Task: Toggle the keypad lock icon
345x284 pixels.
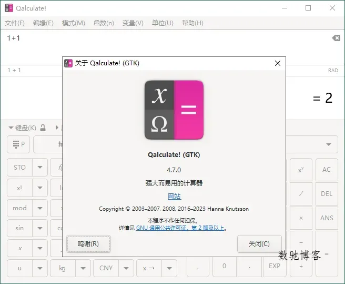Action: point(43,128)
